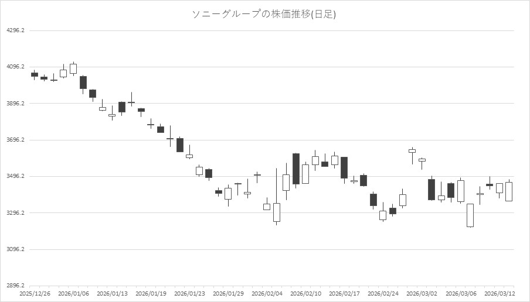The image size is (530, 302).
Task: Click the chart title ソニーグループの株価推移(日足)
Action: point(264,14)
